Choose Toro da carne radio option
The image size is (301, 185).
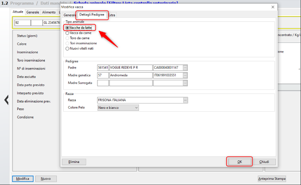click(x=67, y=38)
